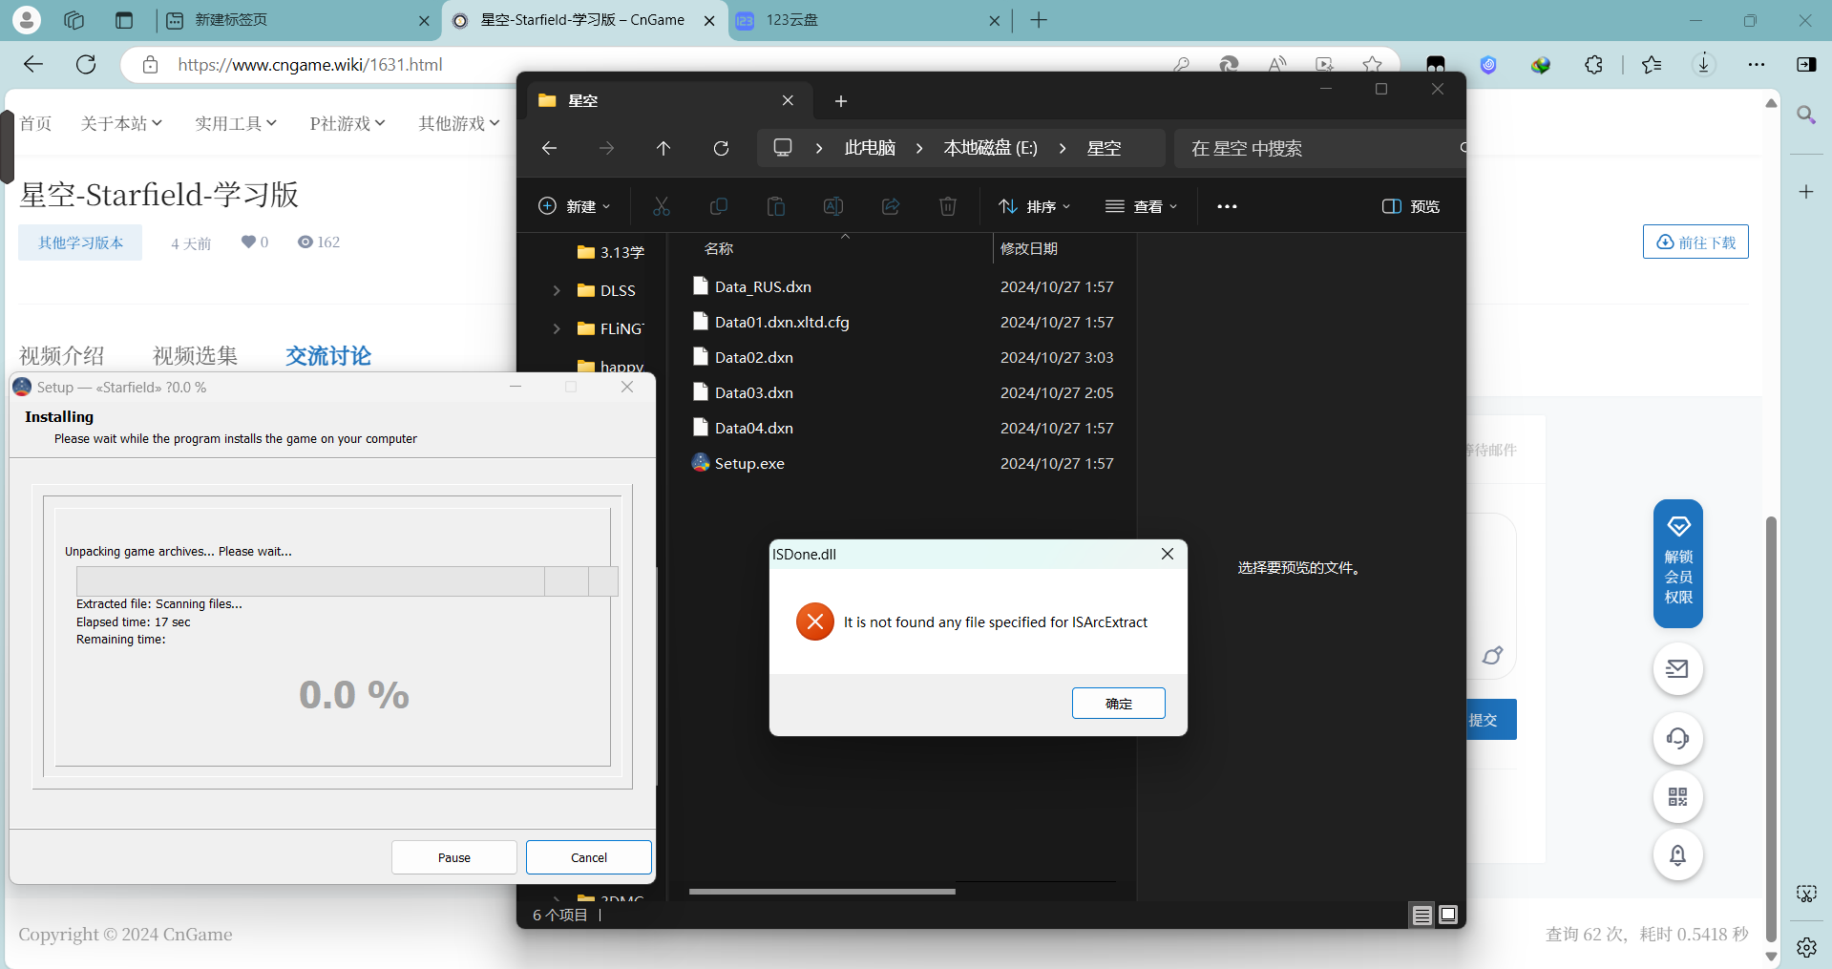This screenshot has height=969, width=1832.
Task: Expand the DLSS folder tree node
Action: (x=557, y=290)
